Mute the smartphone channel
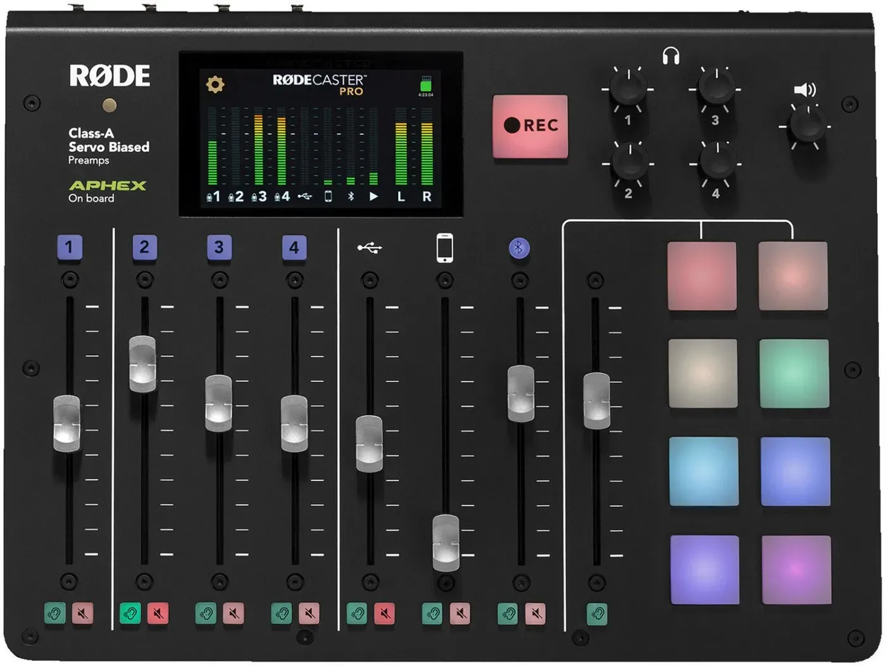Viewport: 886px width, 666px height. (x=459, y=613)
